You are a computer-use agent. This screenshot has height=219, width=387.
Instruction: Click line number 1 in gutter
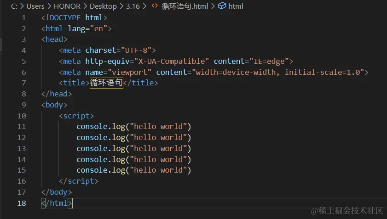pos(23,18)
